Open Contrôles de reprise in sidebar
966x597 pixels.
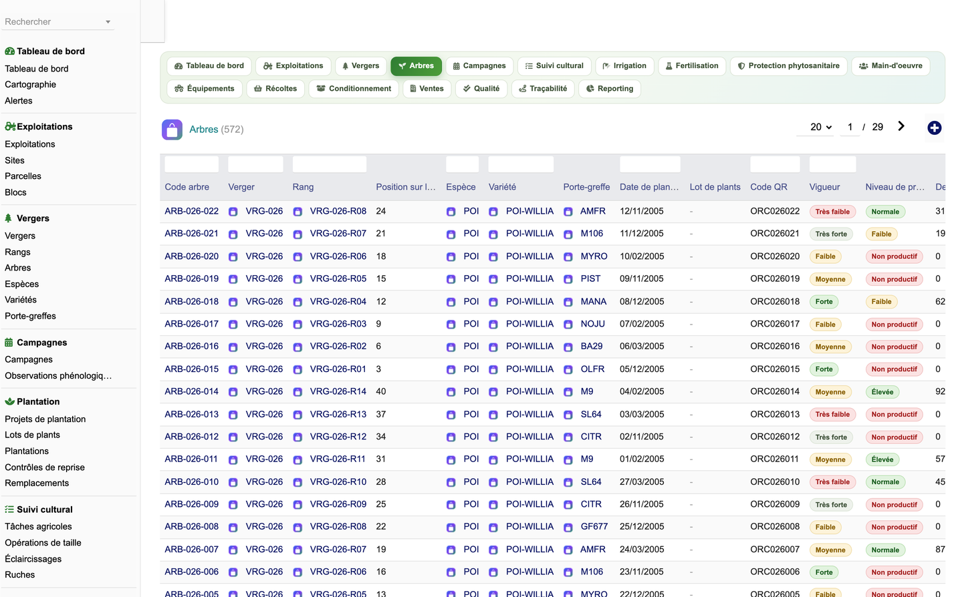point(45,467)
